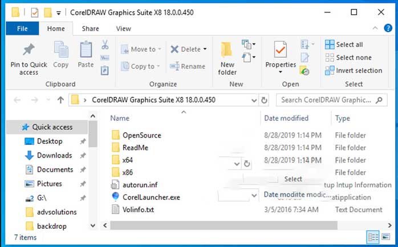The image size is (398, 247).
Task: Click the Cut scissors icon
Action: 105,44
